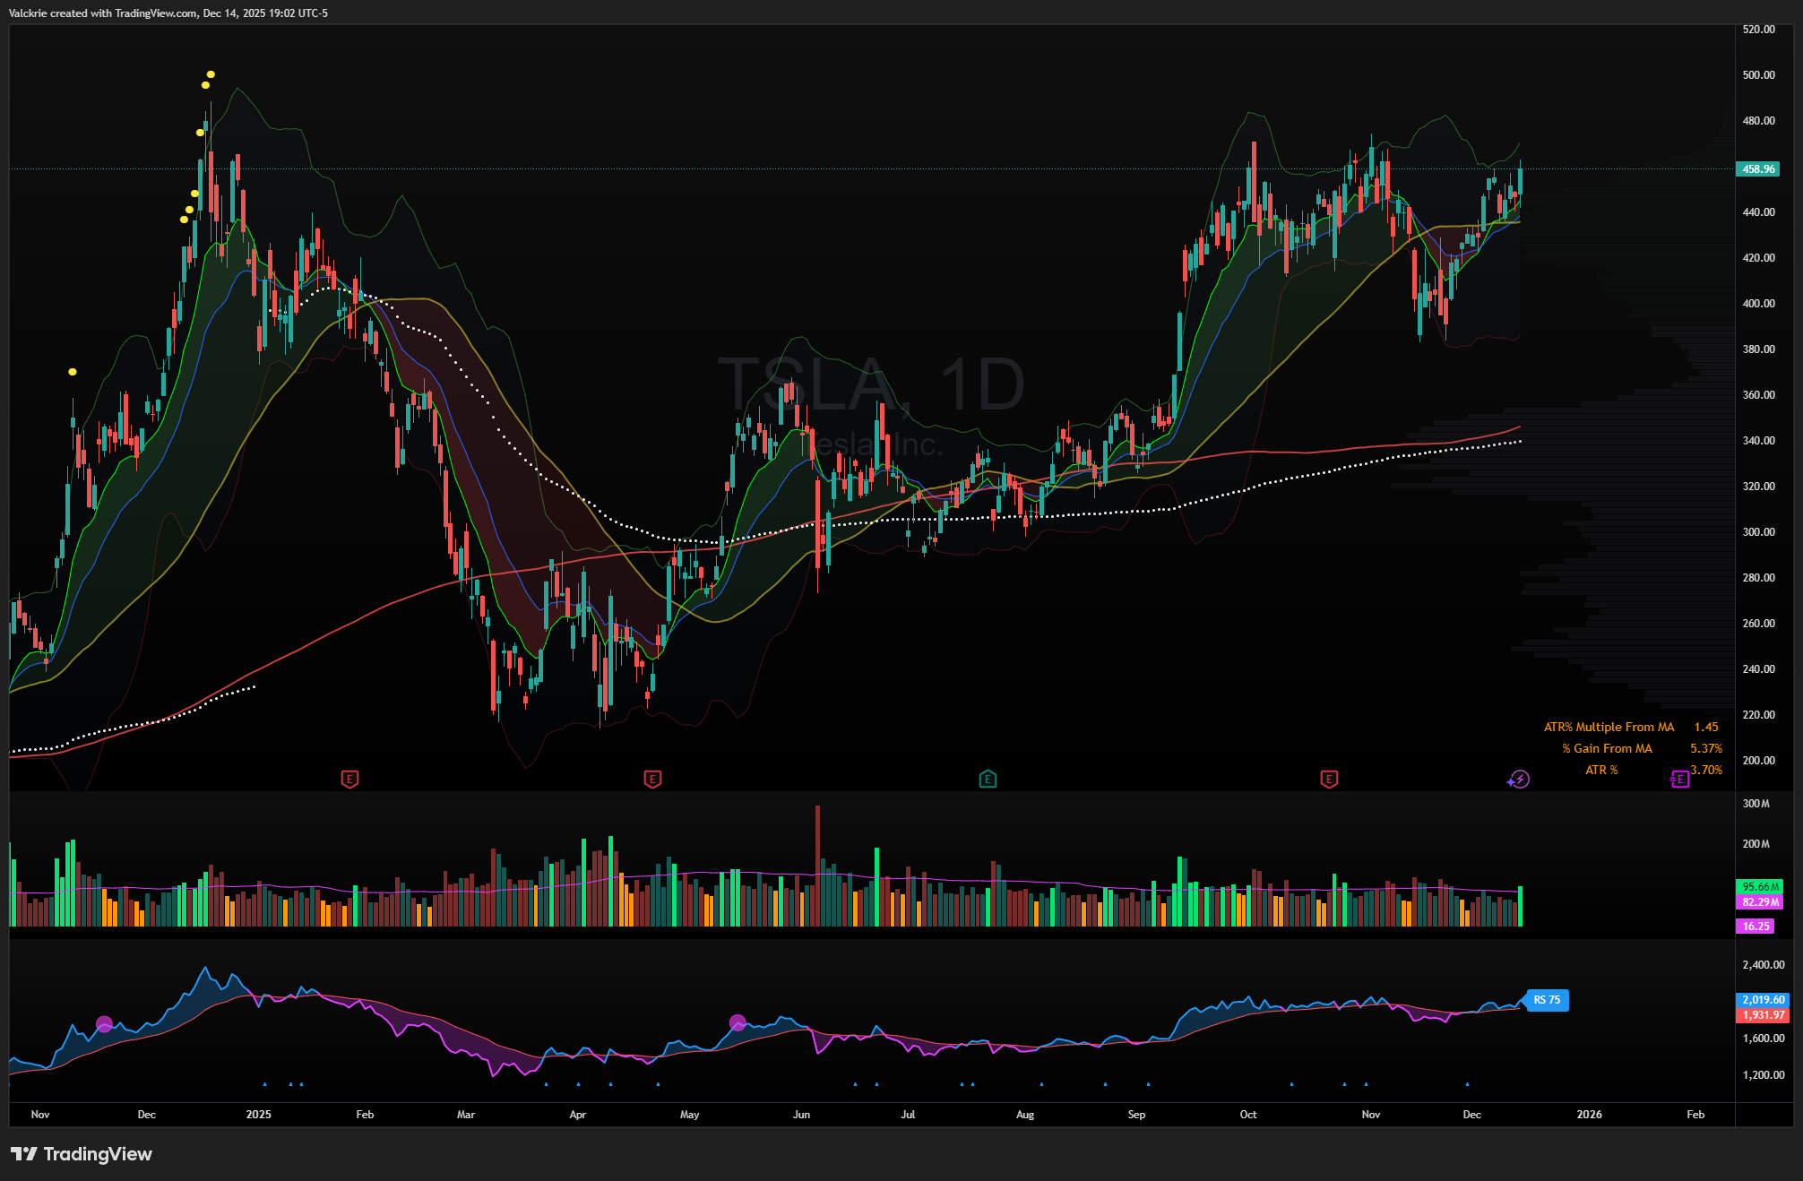Click the green 95.66M volume label

[1760, 887]
